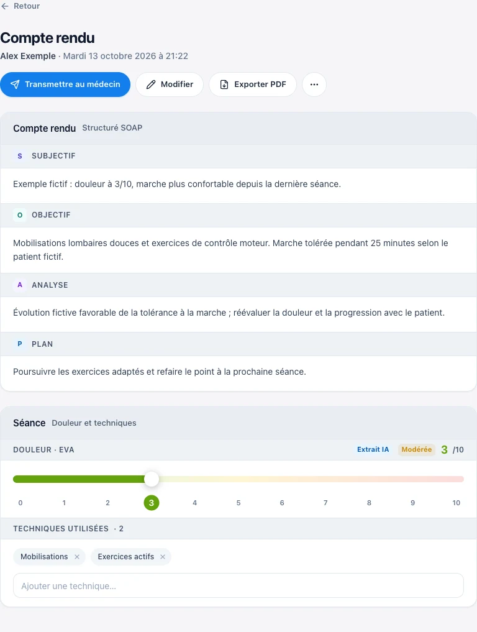Click the Modérée pain level badge
Image resolution: width=477 pixels, height=632 pixels.
pos(417,449)
